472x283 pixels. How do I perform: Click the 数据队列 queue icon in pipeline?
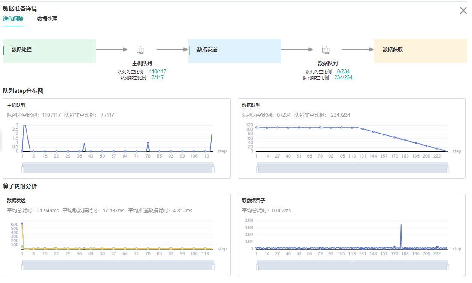pyautogui.click(x=326, y=50)
